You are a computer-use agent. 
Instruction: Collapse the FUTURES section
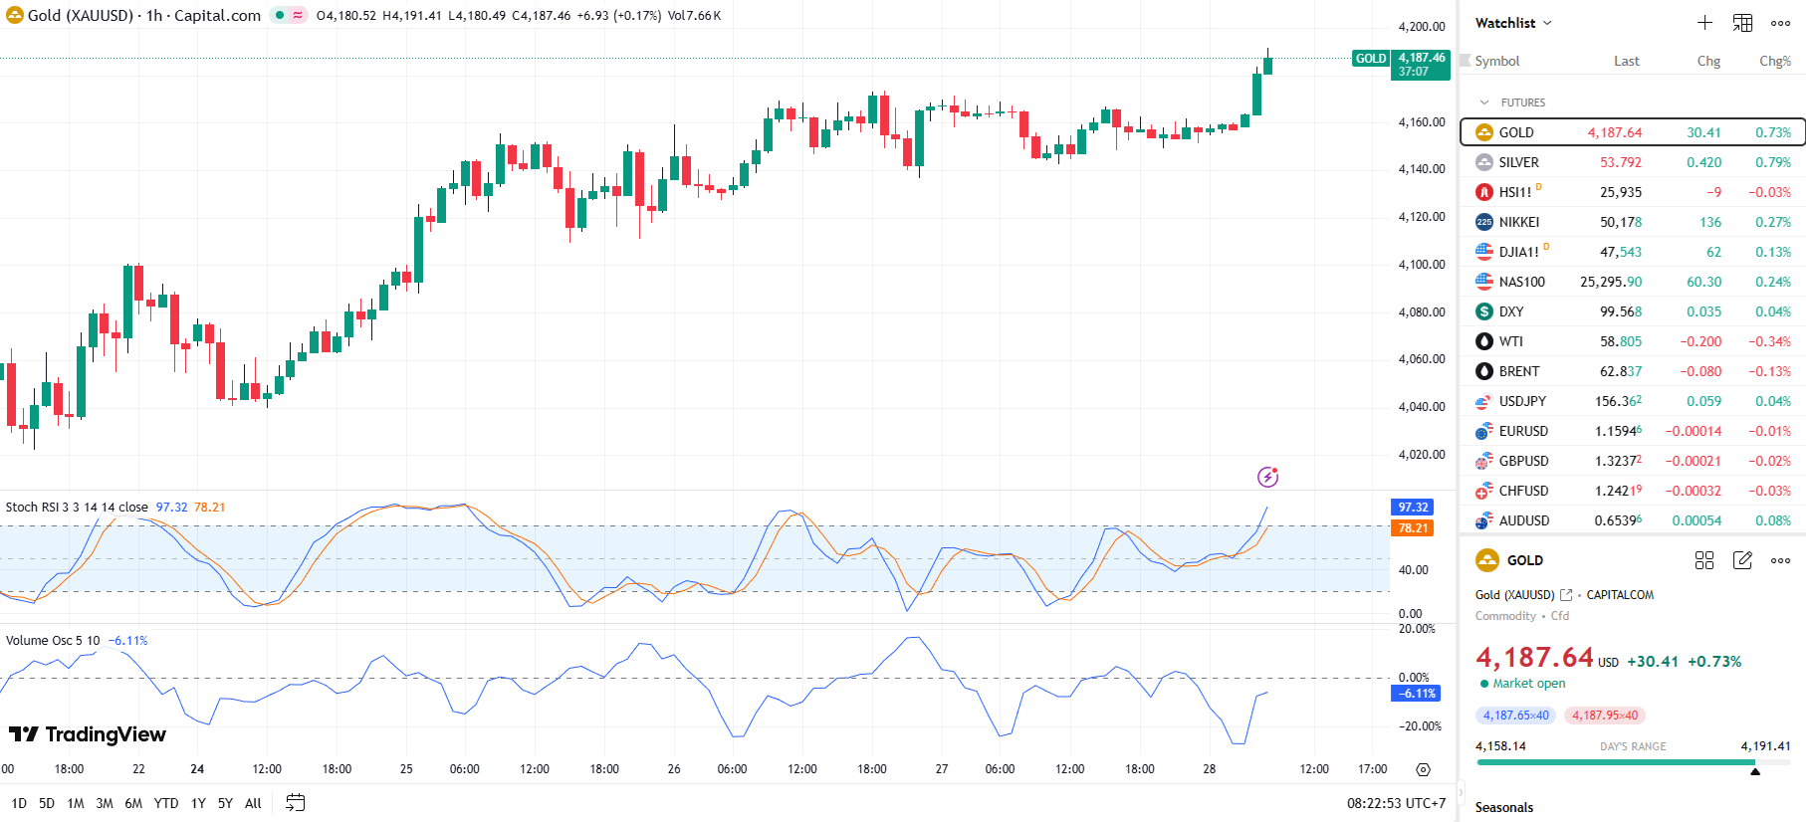(1484, 103)
